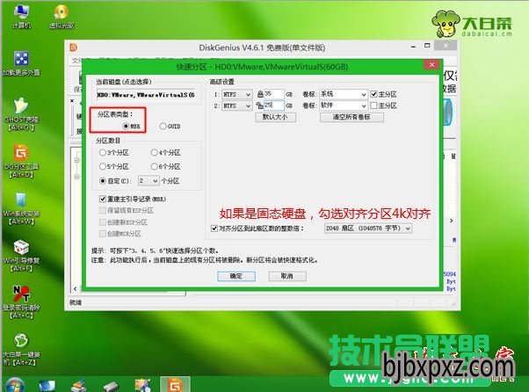Maximize the DiskGenius main window
Viewport: 529px width, 392px height.
[427, 46]
